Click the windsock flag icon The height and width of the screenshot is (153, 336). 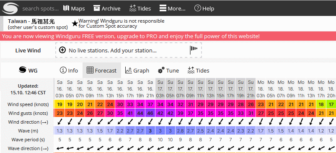[193, 50]
